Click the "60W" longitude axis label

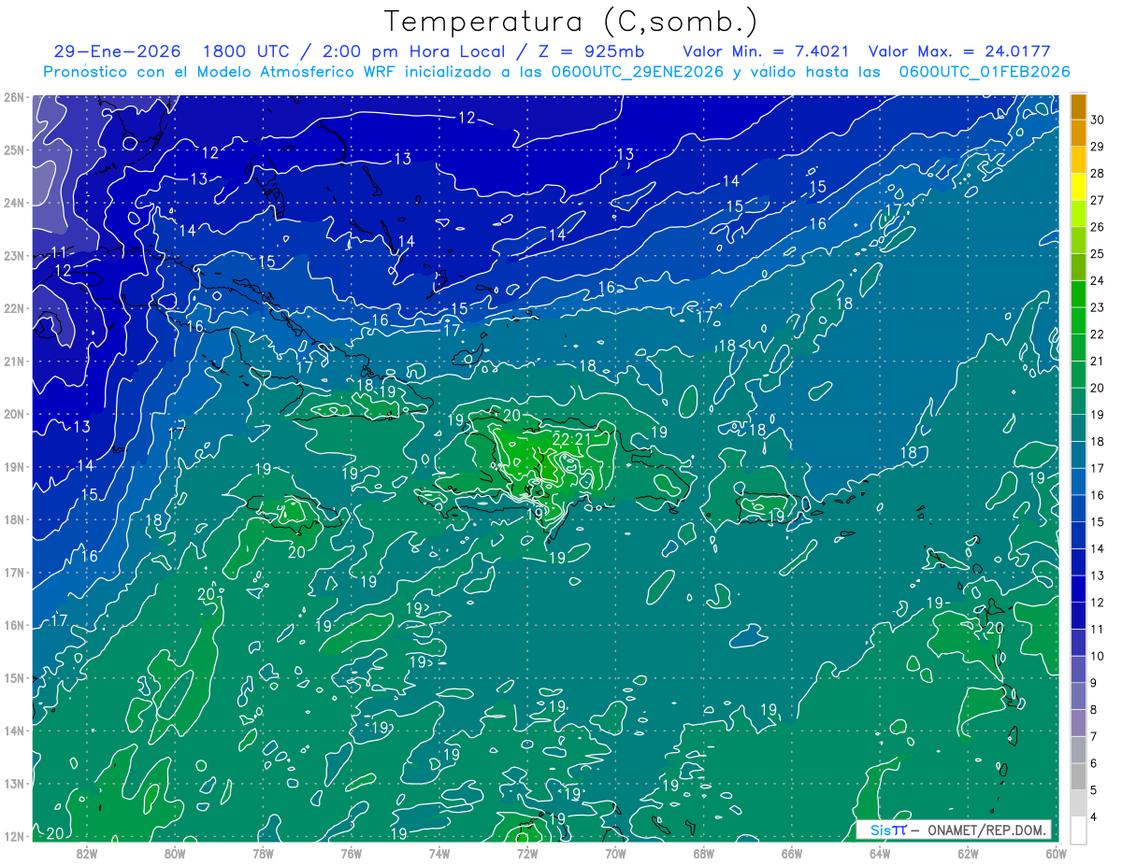(1057, 852)
